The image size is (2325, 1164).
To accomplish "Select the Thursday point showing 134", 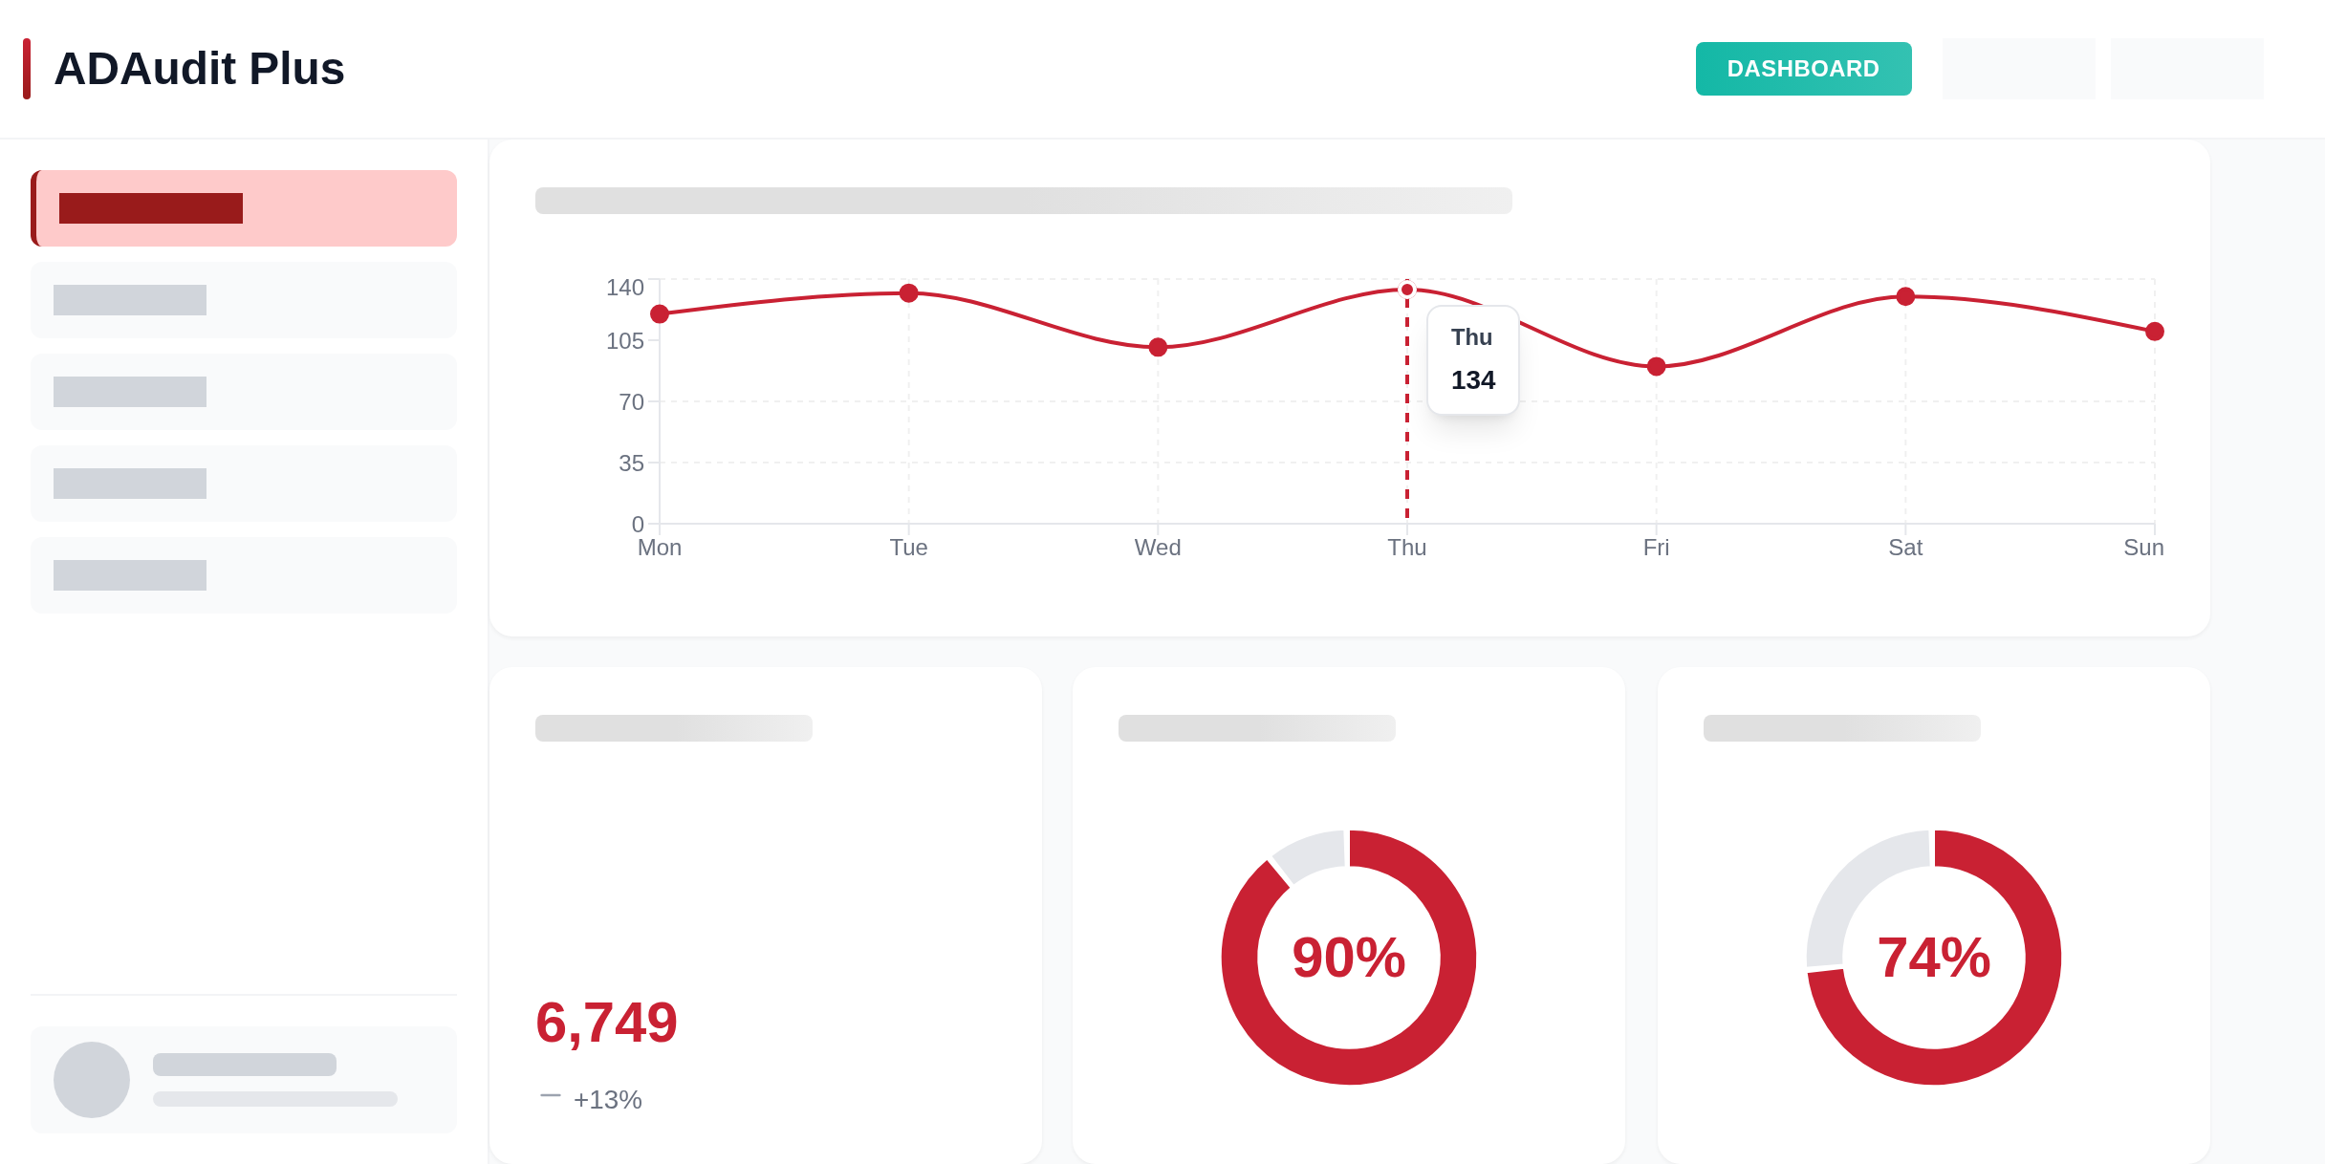I will click(1407, 290).
